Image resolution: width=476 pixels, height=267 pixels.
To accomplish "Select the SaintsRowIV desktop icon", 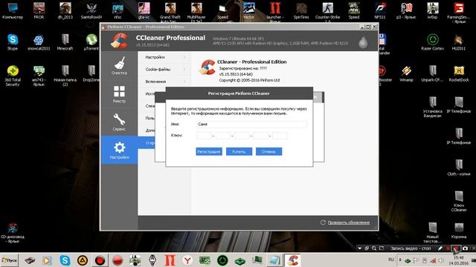I will pos(91,11).
